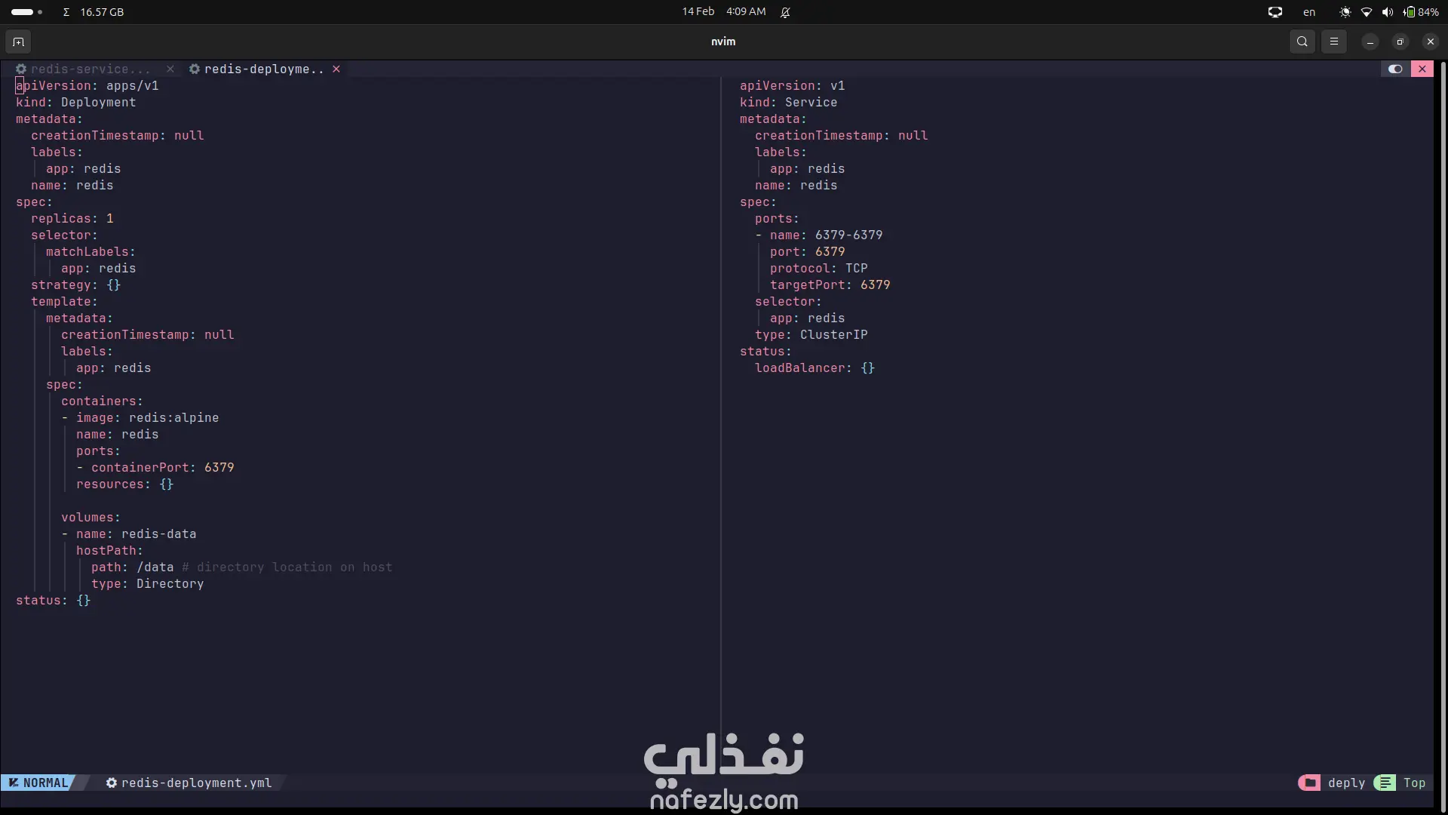The width and height of the screenshot is (1448, 815).
Task: Open the en keyboard layout dropdown
Action: (x=1309, y=12)
